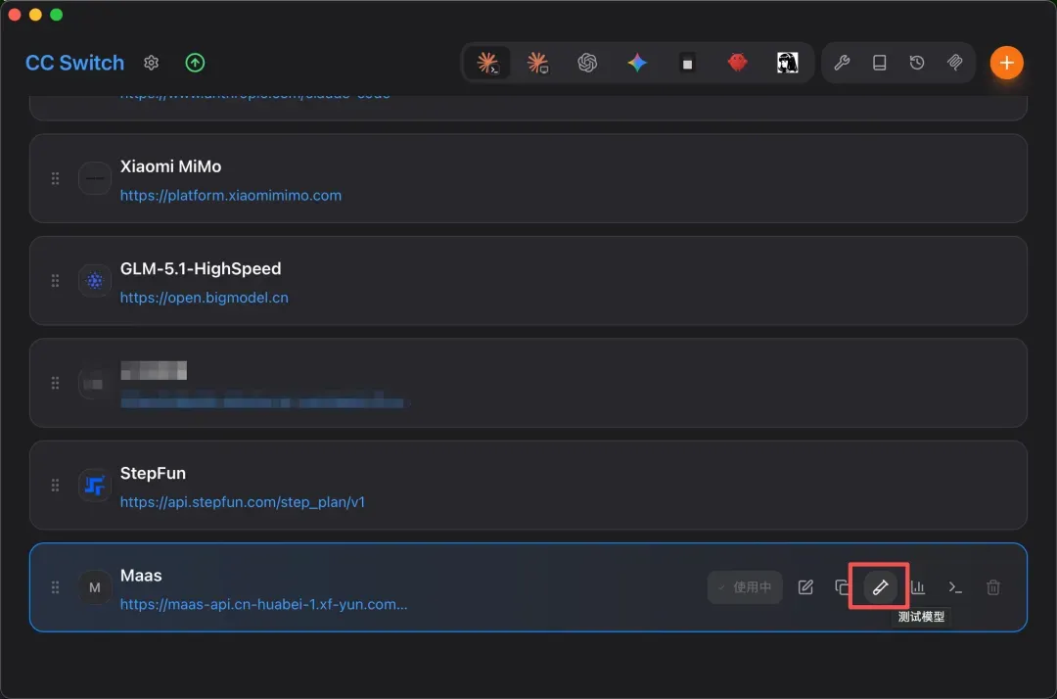Click the CC Switch title
Viewport: 1057px width, 699px height.
74,63
